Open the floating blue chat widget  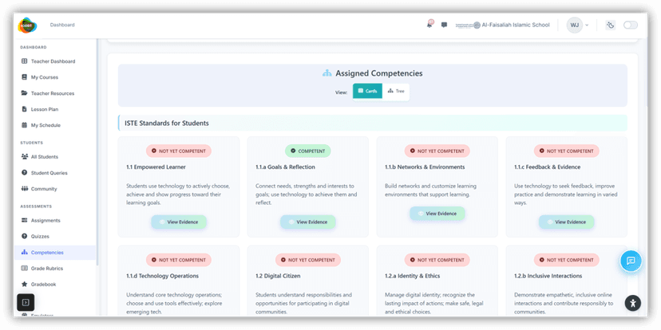tap(631, 261)
